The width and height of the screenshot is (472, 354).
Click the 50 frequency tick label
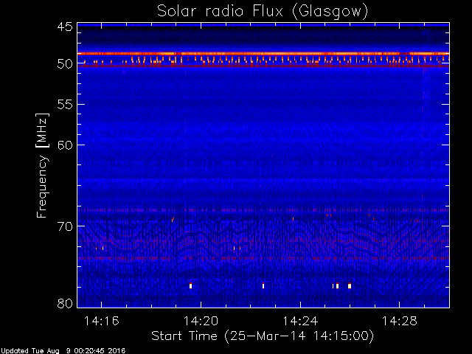click(65, 64)
